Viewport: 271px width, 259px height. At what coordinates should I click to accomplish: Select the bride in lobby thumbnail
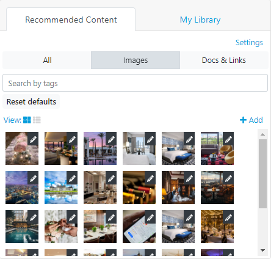pyautogui.click(x=178, y=188)
